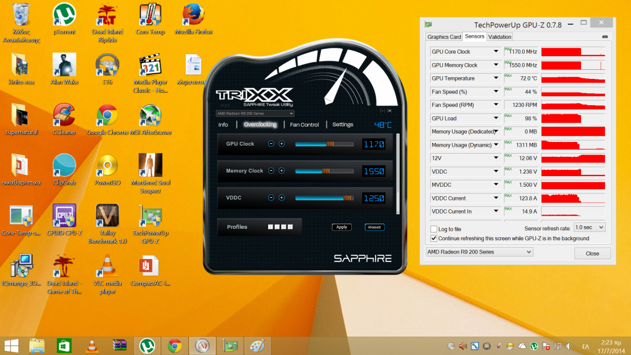Open Paint from the taskbar
631x355 pixels.
coord(257,346)
